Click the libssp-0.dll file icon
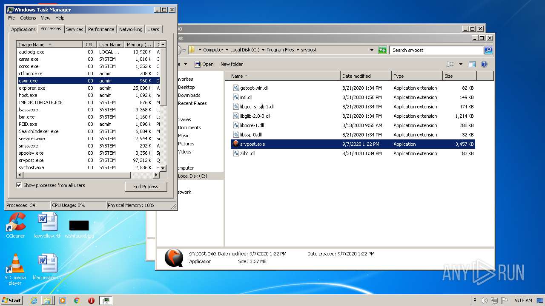545x306 pixels. tap(236, 135)
